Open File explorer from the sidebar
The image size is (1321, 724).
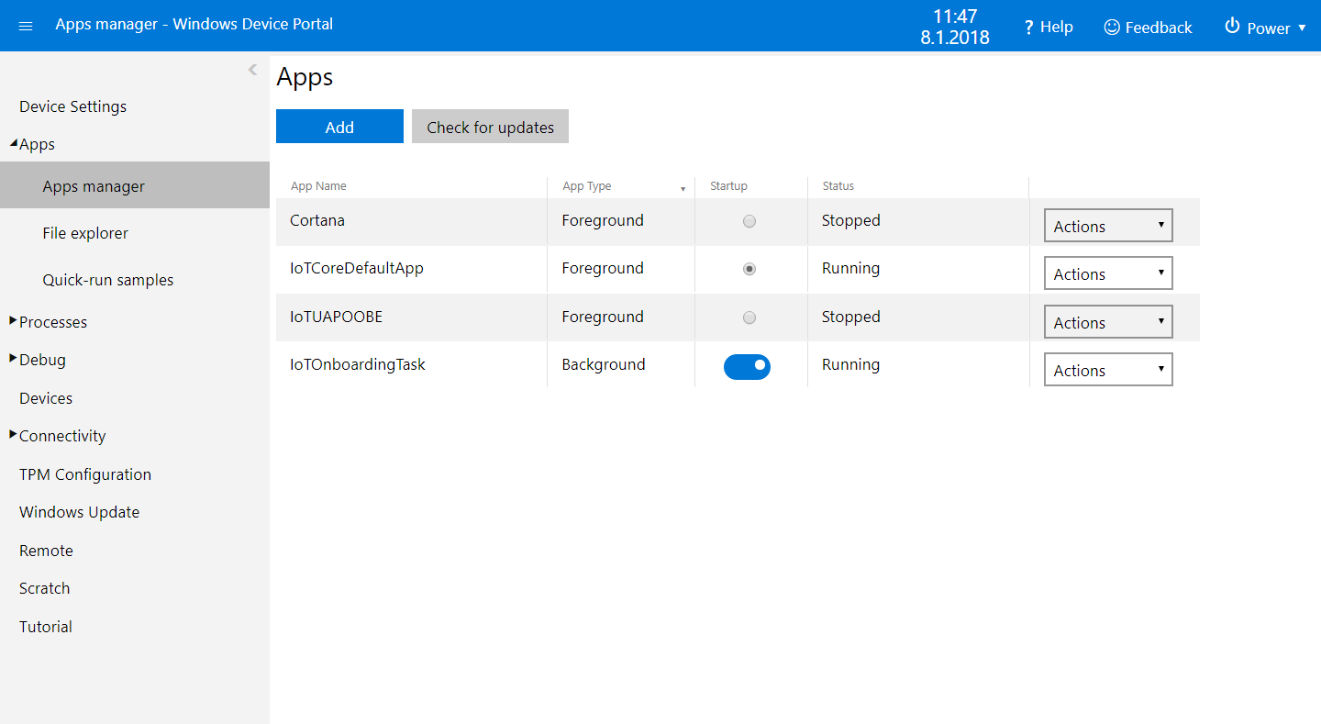click(85, 233)
